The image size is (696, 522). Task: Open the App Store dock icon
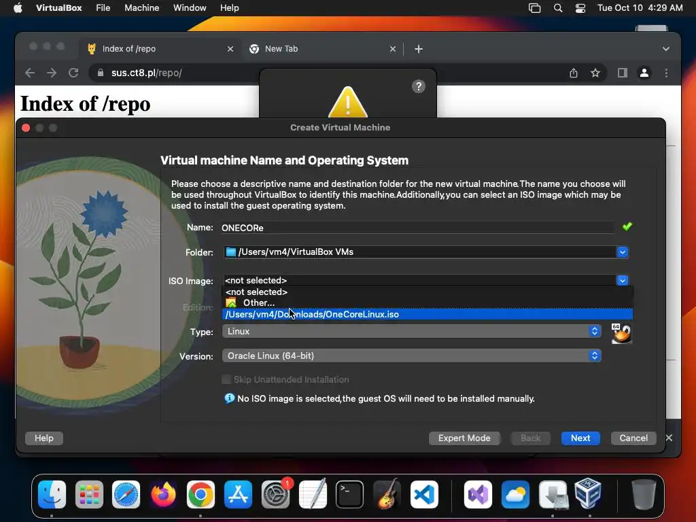pyautogui.click(x=238, y=494)
